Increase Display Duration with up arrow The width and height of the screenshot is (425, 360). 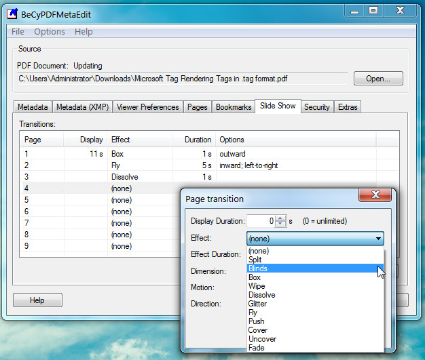[280, 218]
